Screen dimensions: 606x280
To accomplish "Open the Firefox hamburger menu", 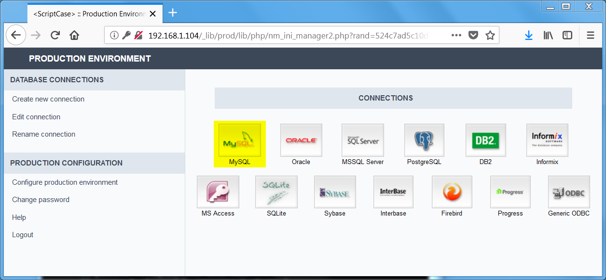I will point(590,35).
